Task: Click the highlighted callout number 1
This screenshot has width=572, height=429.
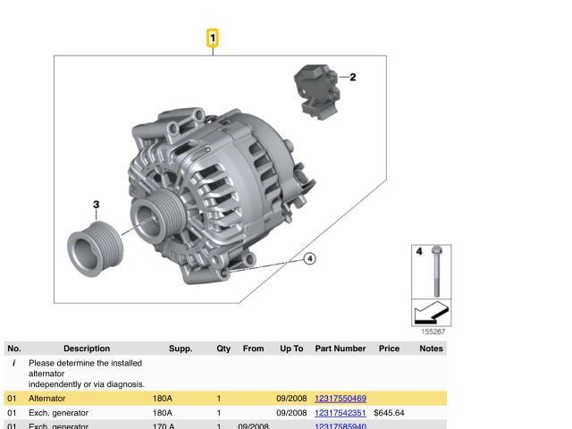Action: [213, 38]
